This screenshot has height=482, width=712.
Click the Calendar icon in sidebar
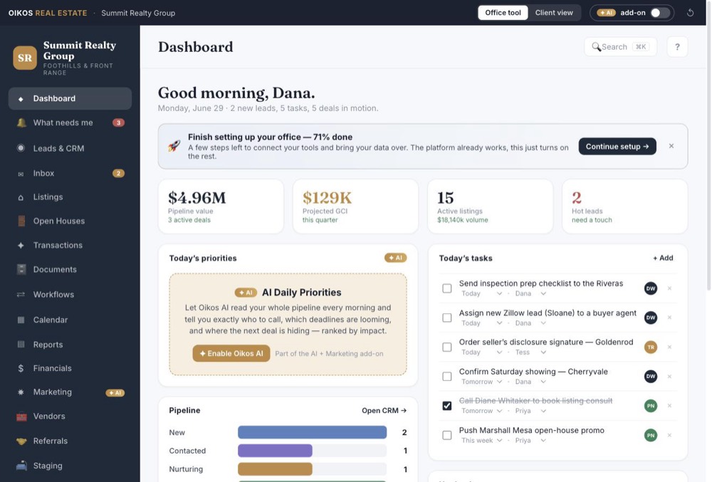click(x=21, y=320)
